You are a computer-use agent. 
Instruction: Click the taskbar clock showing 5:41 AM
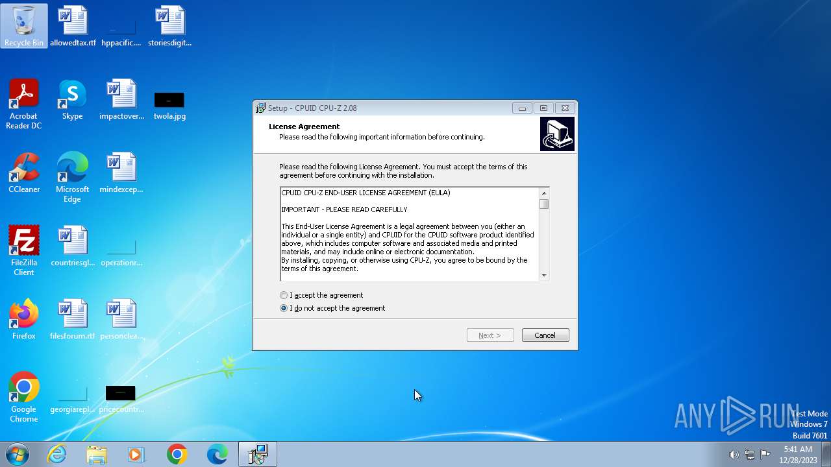point(798,455)
